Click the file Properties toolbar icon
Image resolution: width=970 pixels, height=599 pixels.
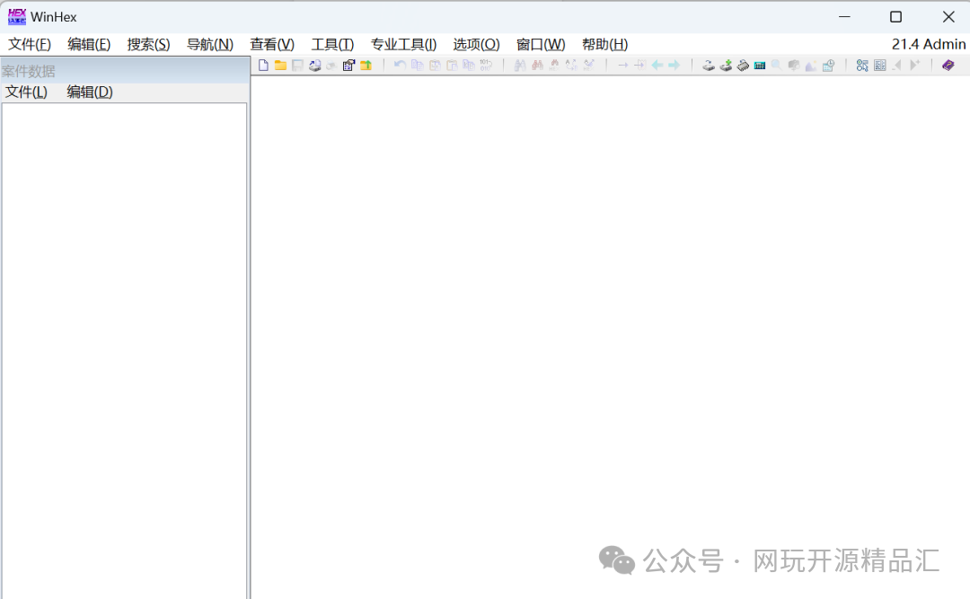point(348,66)
